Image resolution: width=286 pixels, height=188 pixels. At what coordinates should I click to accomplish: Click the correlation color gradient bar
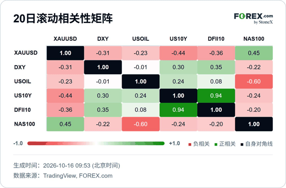(96, 144)
